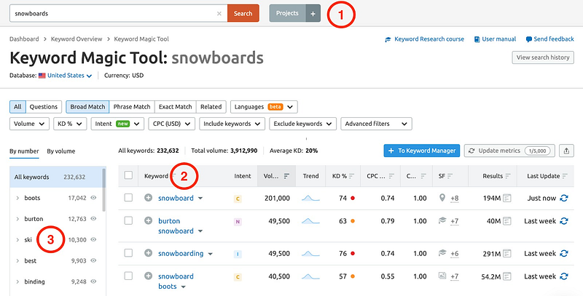Tick the select-all keywords checkbox
Image resolution: width=583 pixels, height=296 pixels.
pos(129,176)
